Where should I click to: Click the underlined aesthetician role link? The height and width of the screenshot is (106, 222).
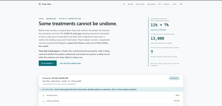click(71, 84)
